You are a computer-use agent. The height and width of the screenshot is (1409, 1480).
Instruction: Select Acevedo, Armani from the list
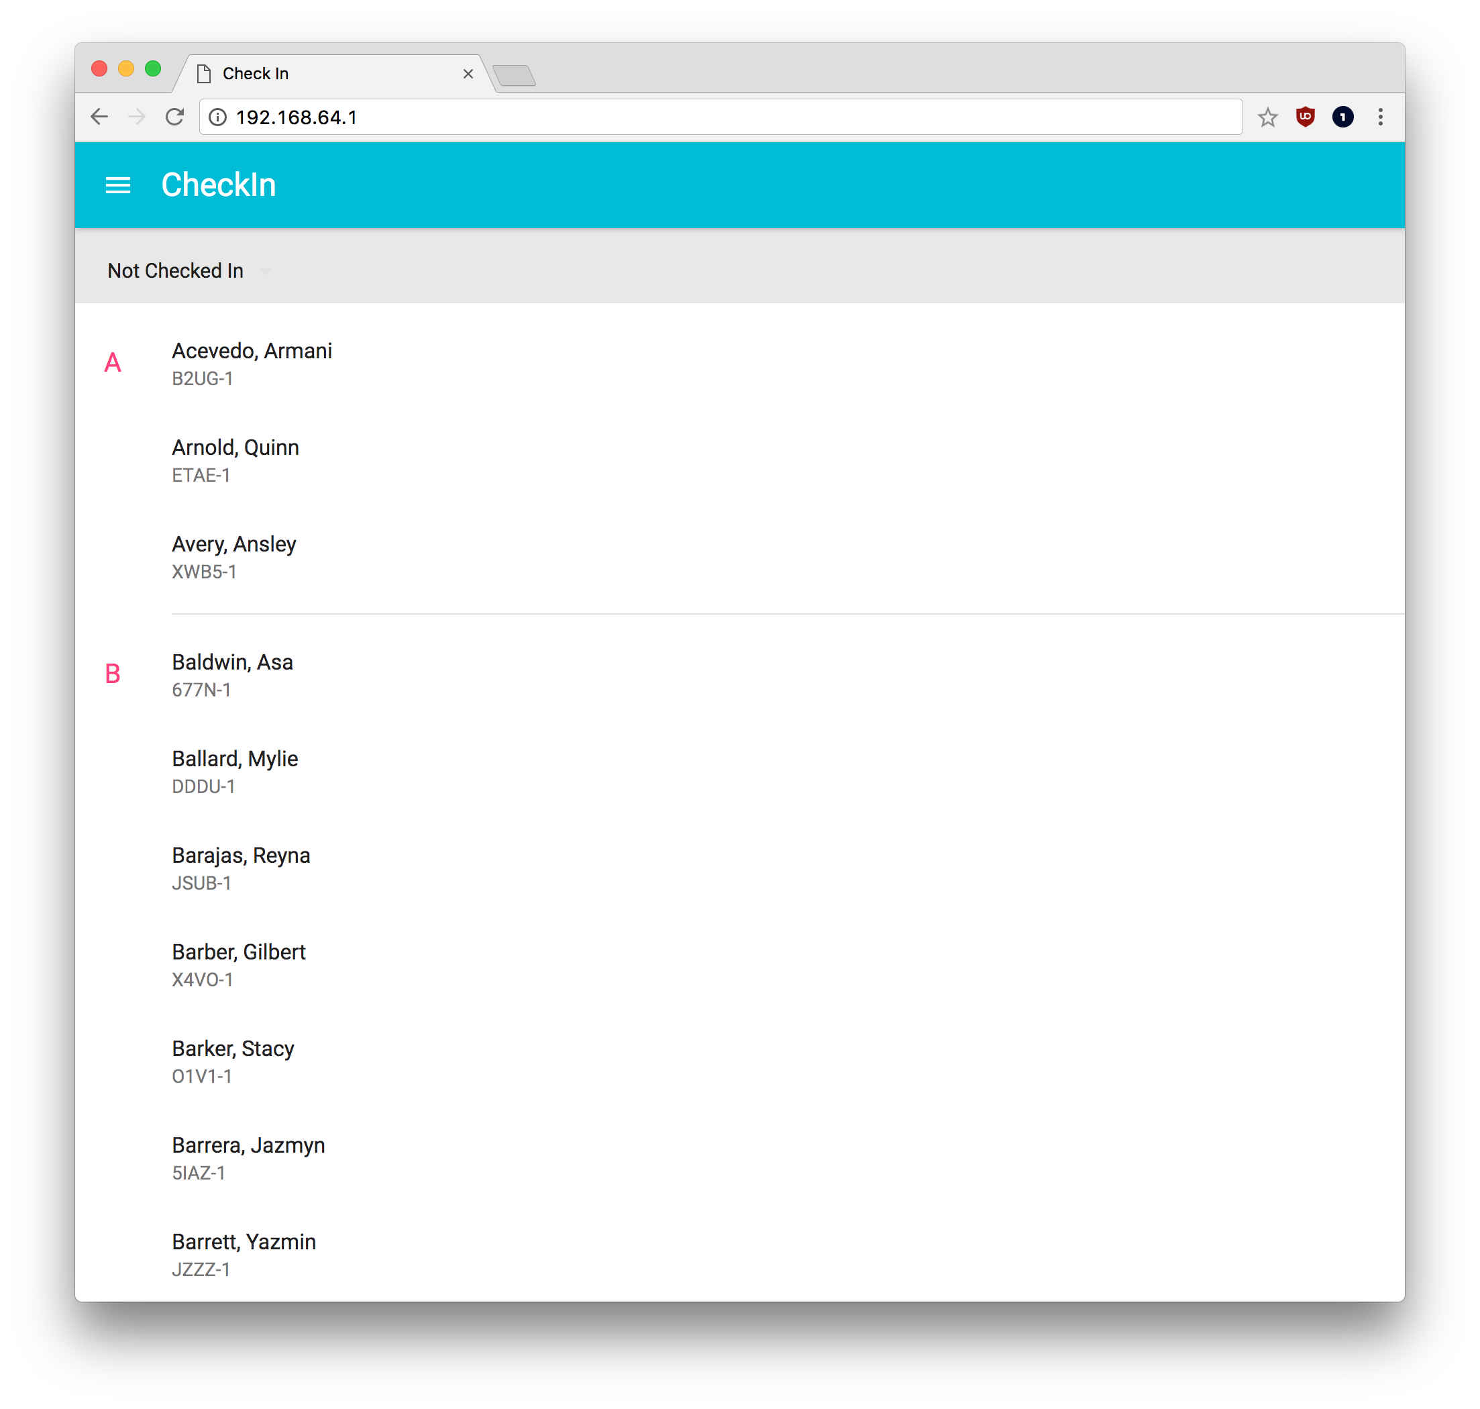point(251,350)
